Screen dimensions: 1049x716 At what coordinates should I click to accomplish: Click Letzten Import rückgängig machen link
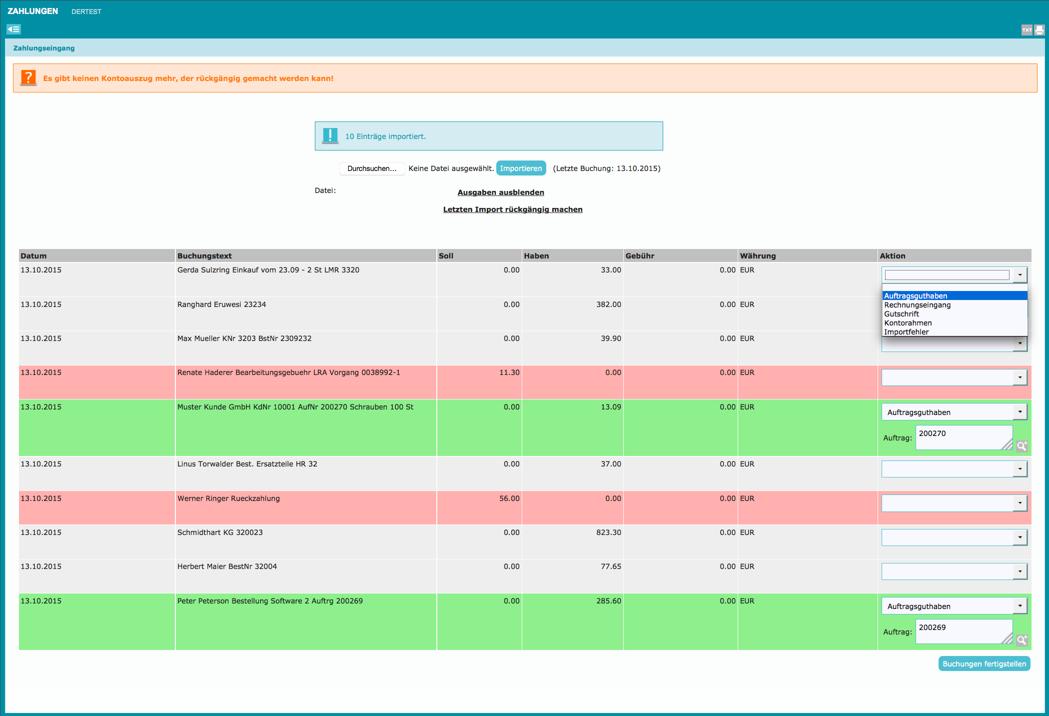[x=513, y=209]
